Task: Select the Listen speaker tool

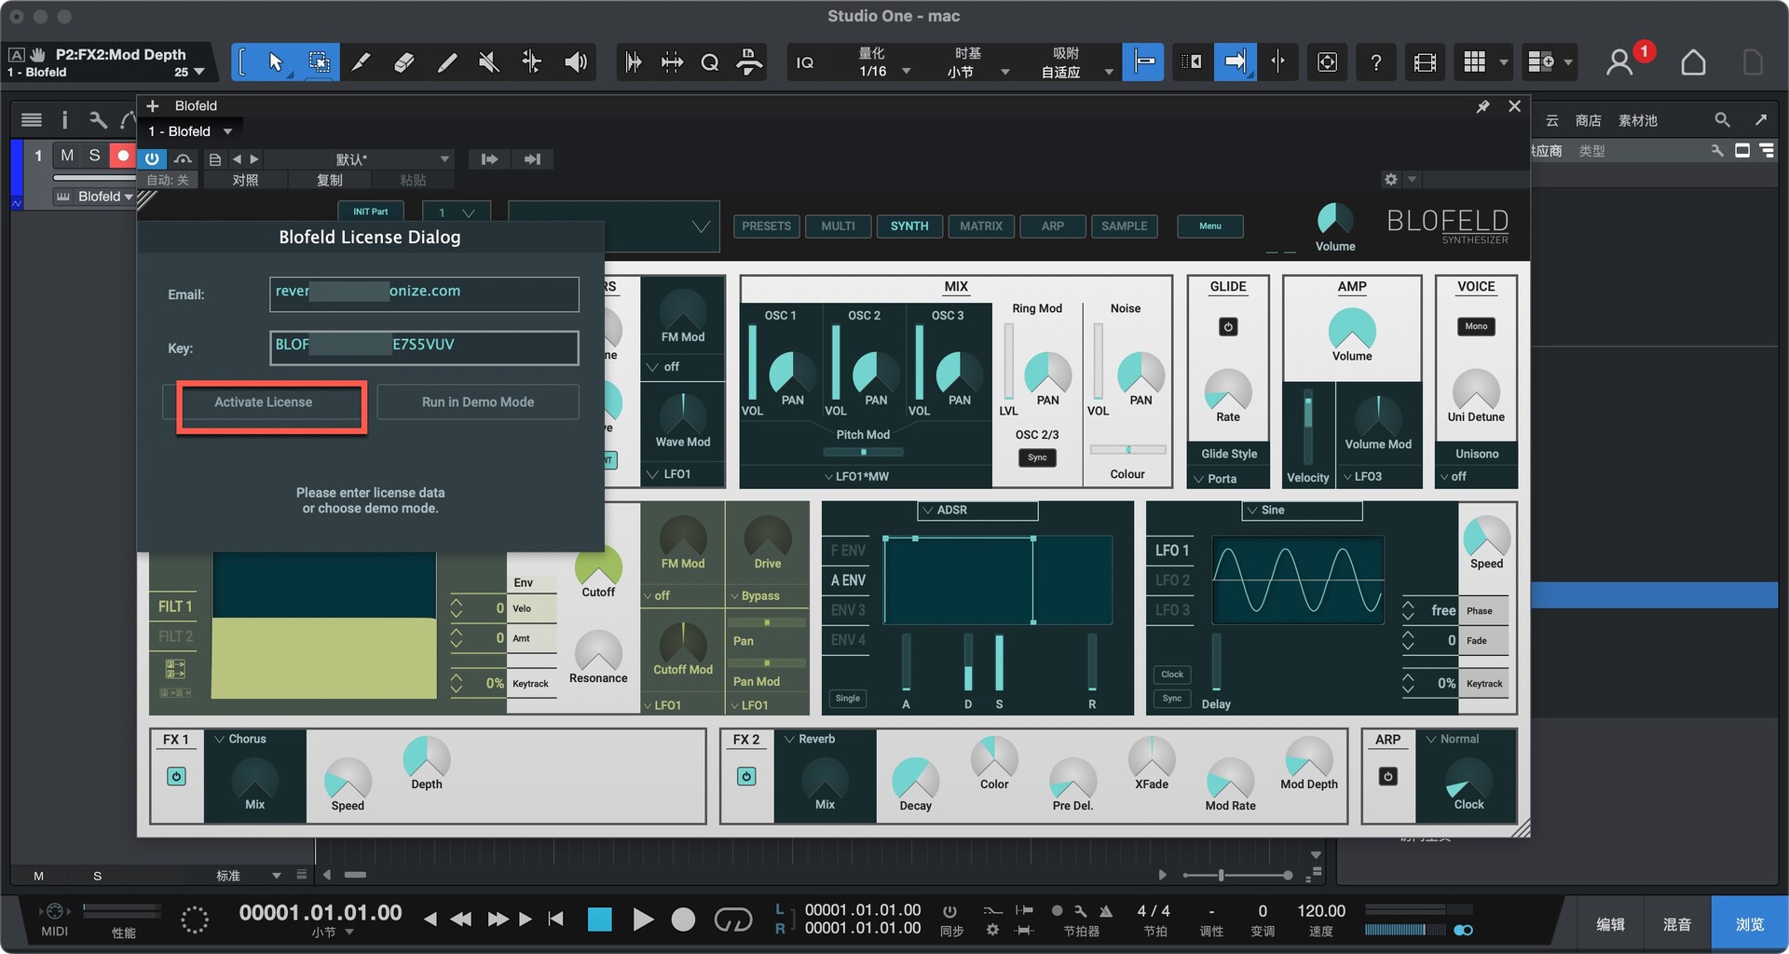Action: tap(576, 62)
